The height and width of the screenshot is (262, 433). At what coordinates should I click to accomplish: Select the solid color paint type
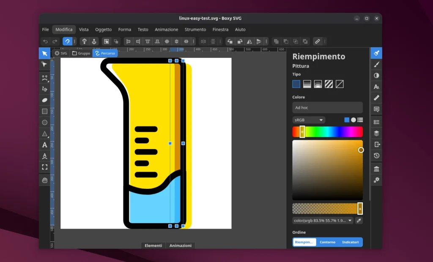pyautogui.click(x=296, y=84)
